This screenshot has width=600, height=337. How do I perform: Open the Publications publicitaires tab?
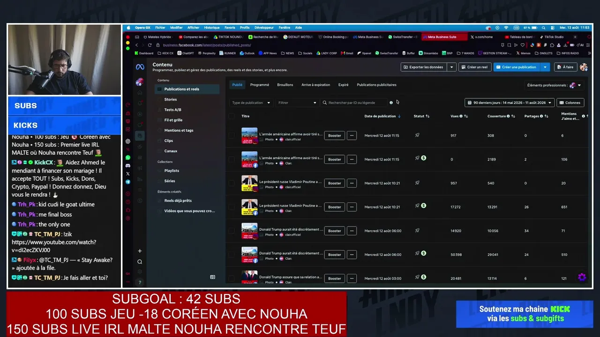click(376, 85)
